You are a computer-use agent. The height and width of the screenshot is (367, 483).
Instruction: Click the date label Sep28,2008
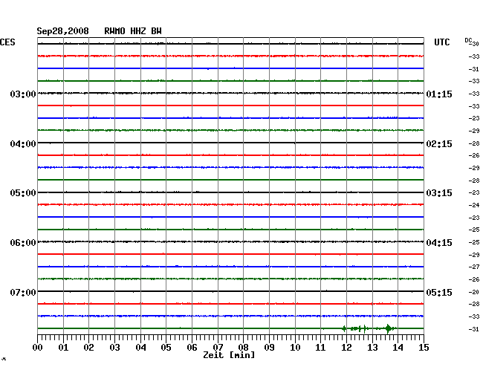coord(63,31)
